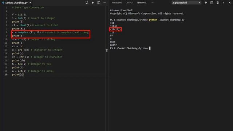Click the terminal prompt cursor
The width and height of the screenshot is (233, 131).
[150, 48]
